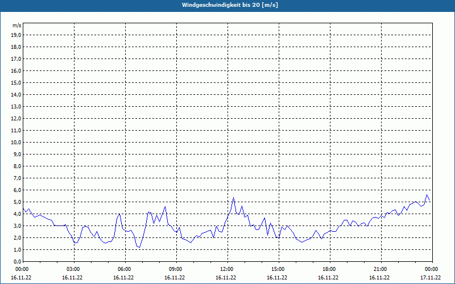Select the 09:00 time axis label
Screen dimensions: 455x284
point(175,269)
